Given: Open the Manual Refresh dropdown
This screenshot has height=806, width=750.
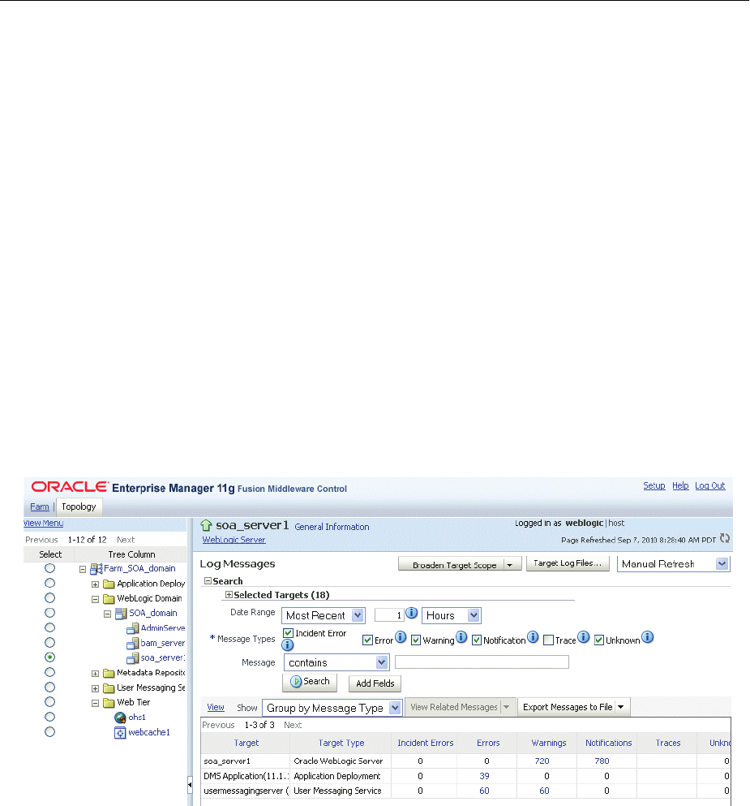Looking at the screenshot, I should 674,564.
